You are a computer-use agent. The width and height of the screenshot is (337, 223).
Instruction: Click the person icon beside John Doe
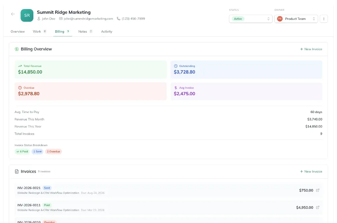coord(39,18)
